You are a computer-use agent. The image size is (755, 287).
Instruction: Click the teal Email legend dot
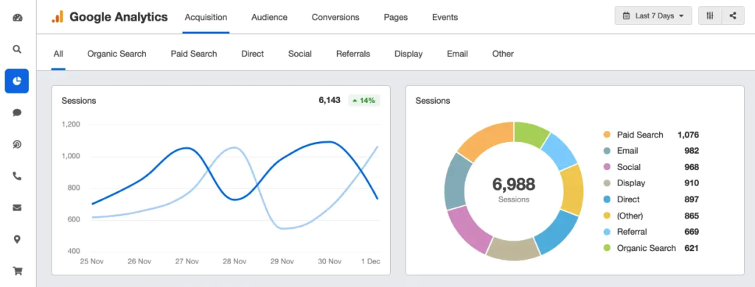point(607,151)
